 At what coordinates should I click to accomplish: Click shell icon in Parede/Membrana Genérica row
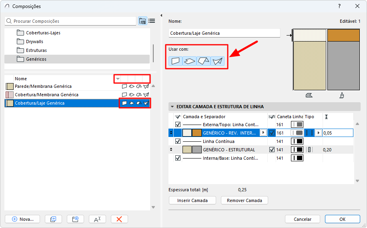tap(146, 86)
